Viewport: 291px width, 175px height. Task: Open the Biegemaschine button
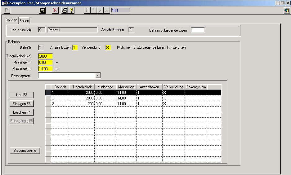point(25,151)
